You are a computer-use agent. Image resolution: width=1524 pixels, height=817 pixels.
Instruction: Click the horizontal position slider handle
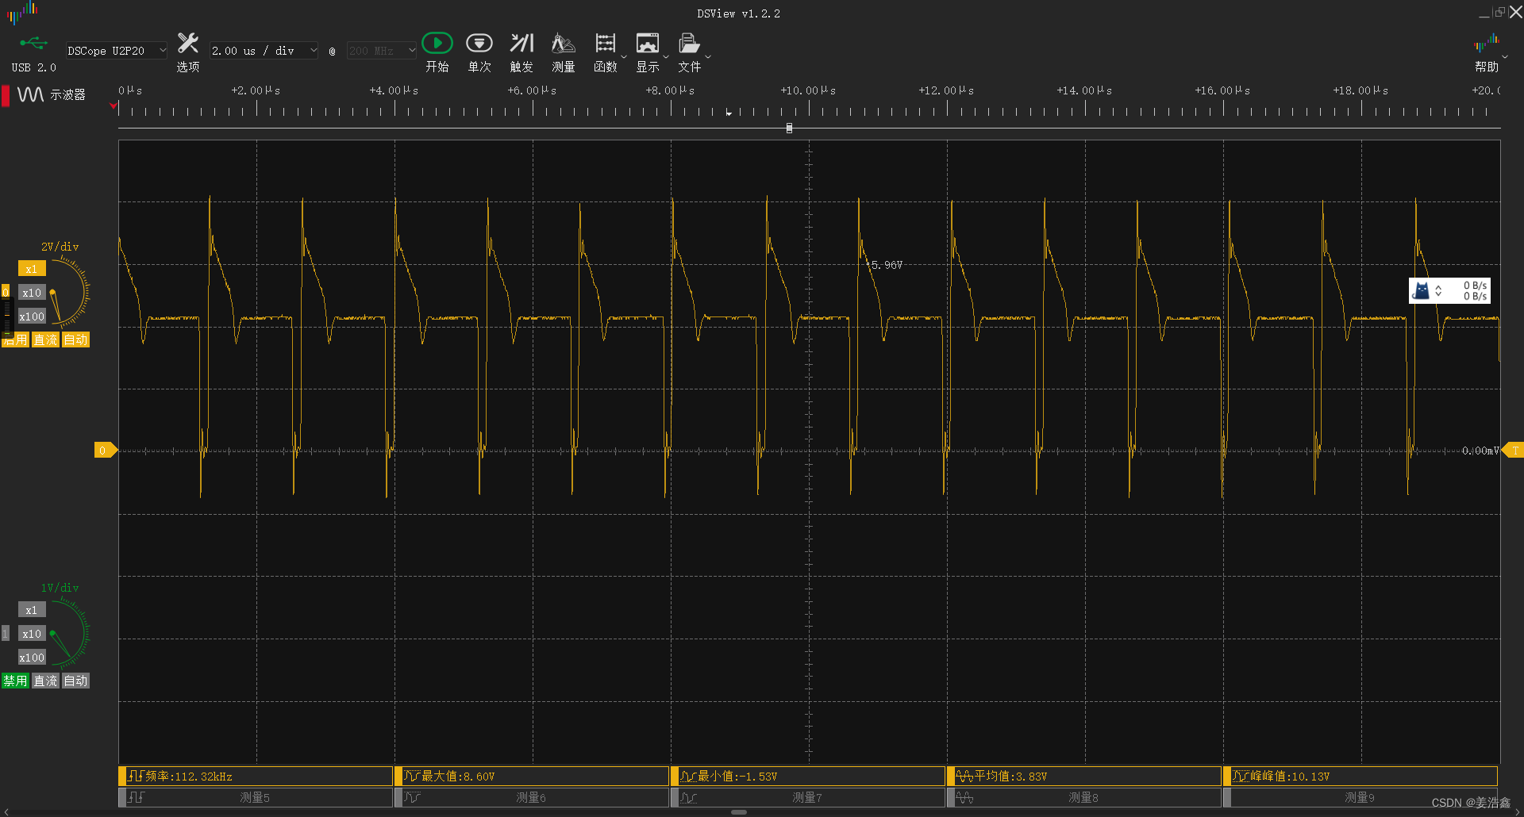[x=789, y=128]
